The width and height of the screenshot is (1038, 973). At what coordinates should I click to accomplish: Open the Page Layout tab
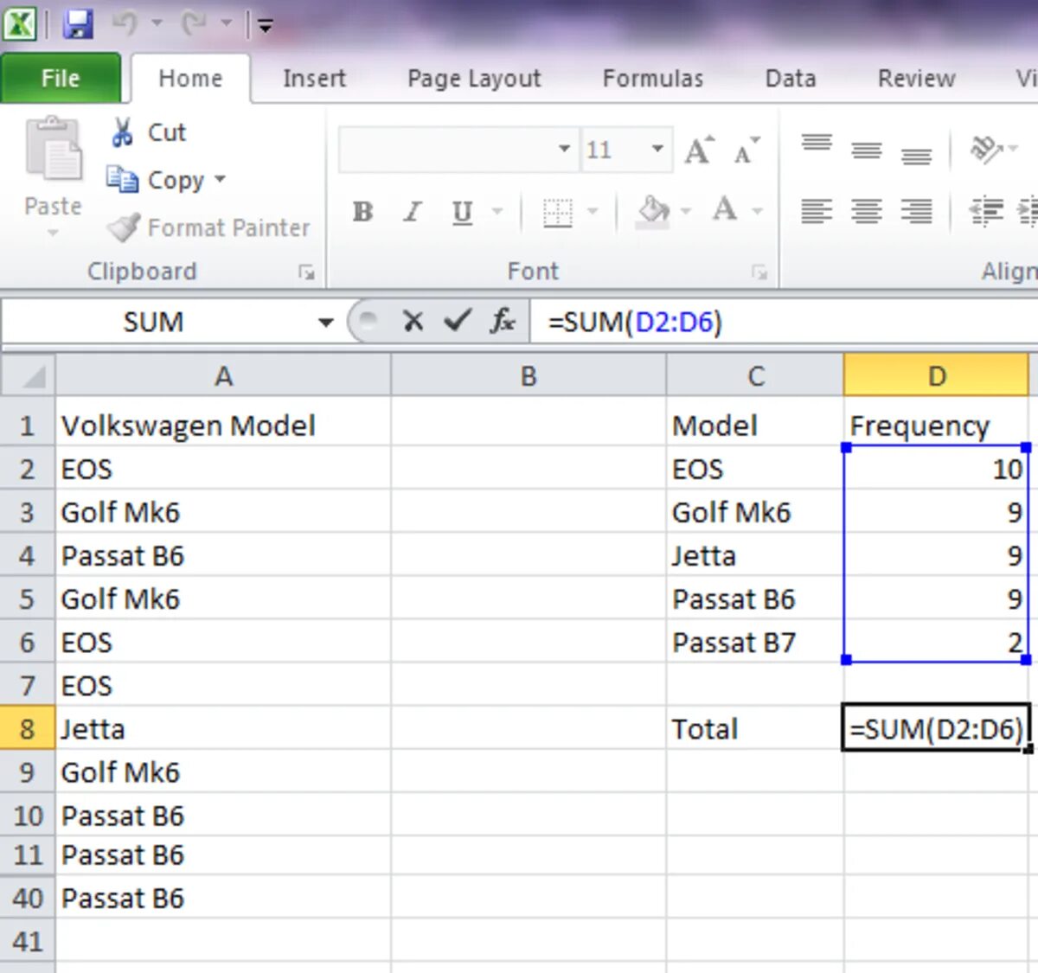(x=474, y=79)
